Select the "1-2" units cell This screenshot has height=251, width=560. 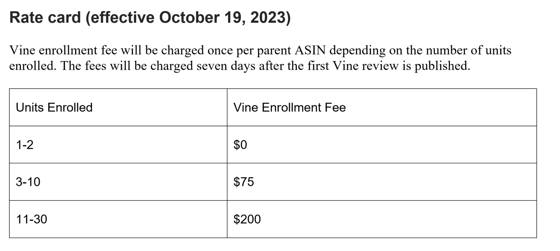click(25, 145)
